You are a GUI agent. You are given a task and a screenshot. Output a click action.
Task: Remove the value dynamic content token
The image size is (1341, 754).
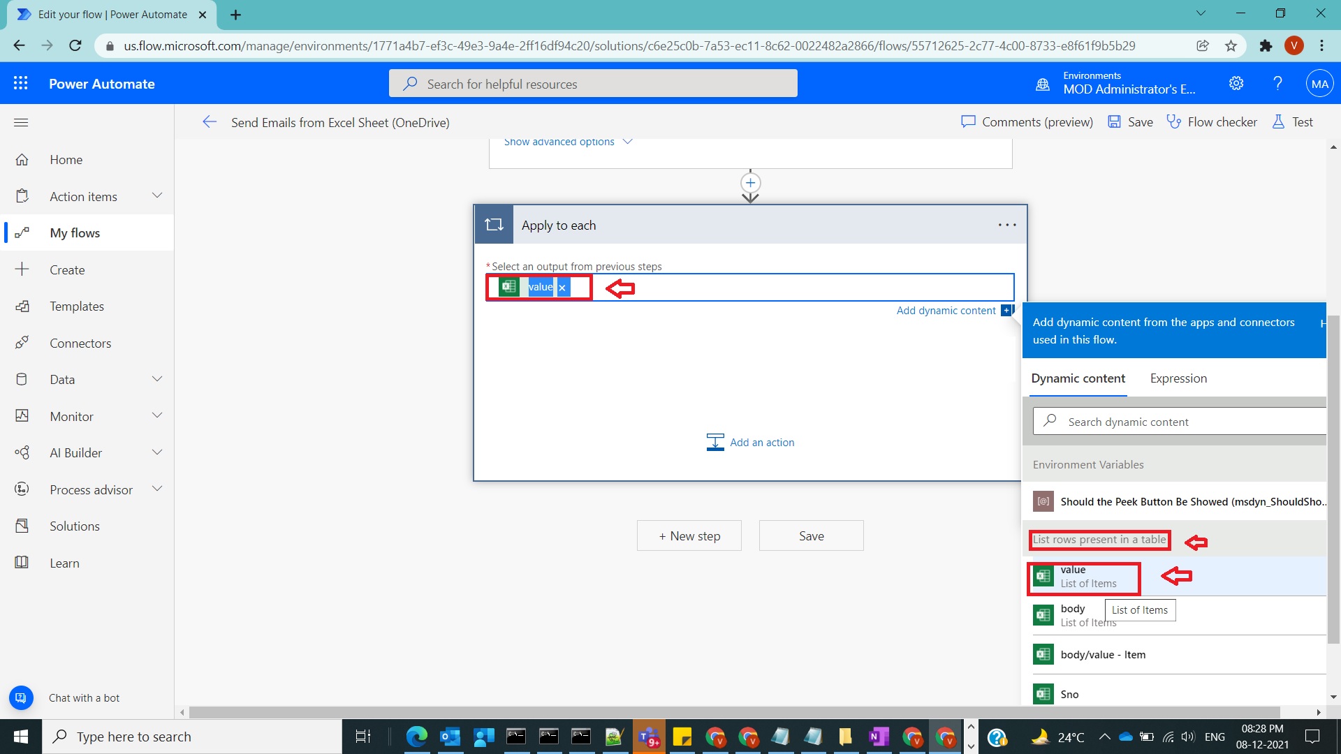click(x=562, y=287)
